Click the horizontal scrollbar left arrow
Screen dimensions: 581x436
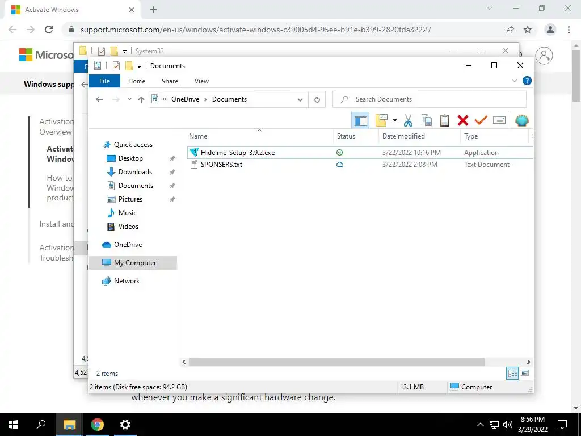click(184, 362)
